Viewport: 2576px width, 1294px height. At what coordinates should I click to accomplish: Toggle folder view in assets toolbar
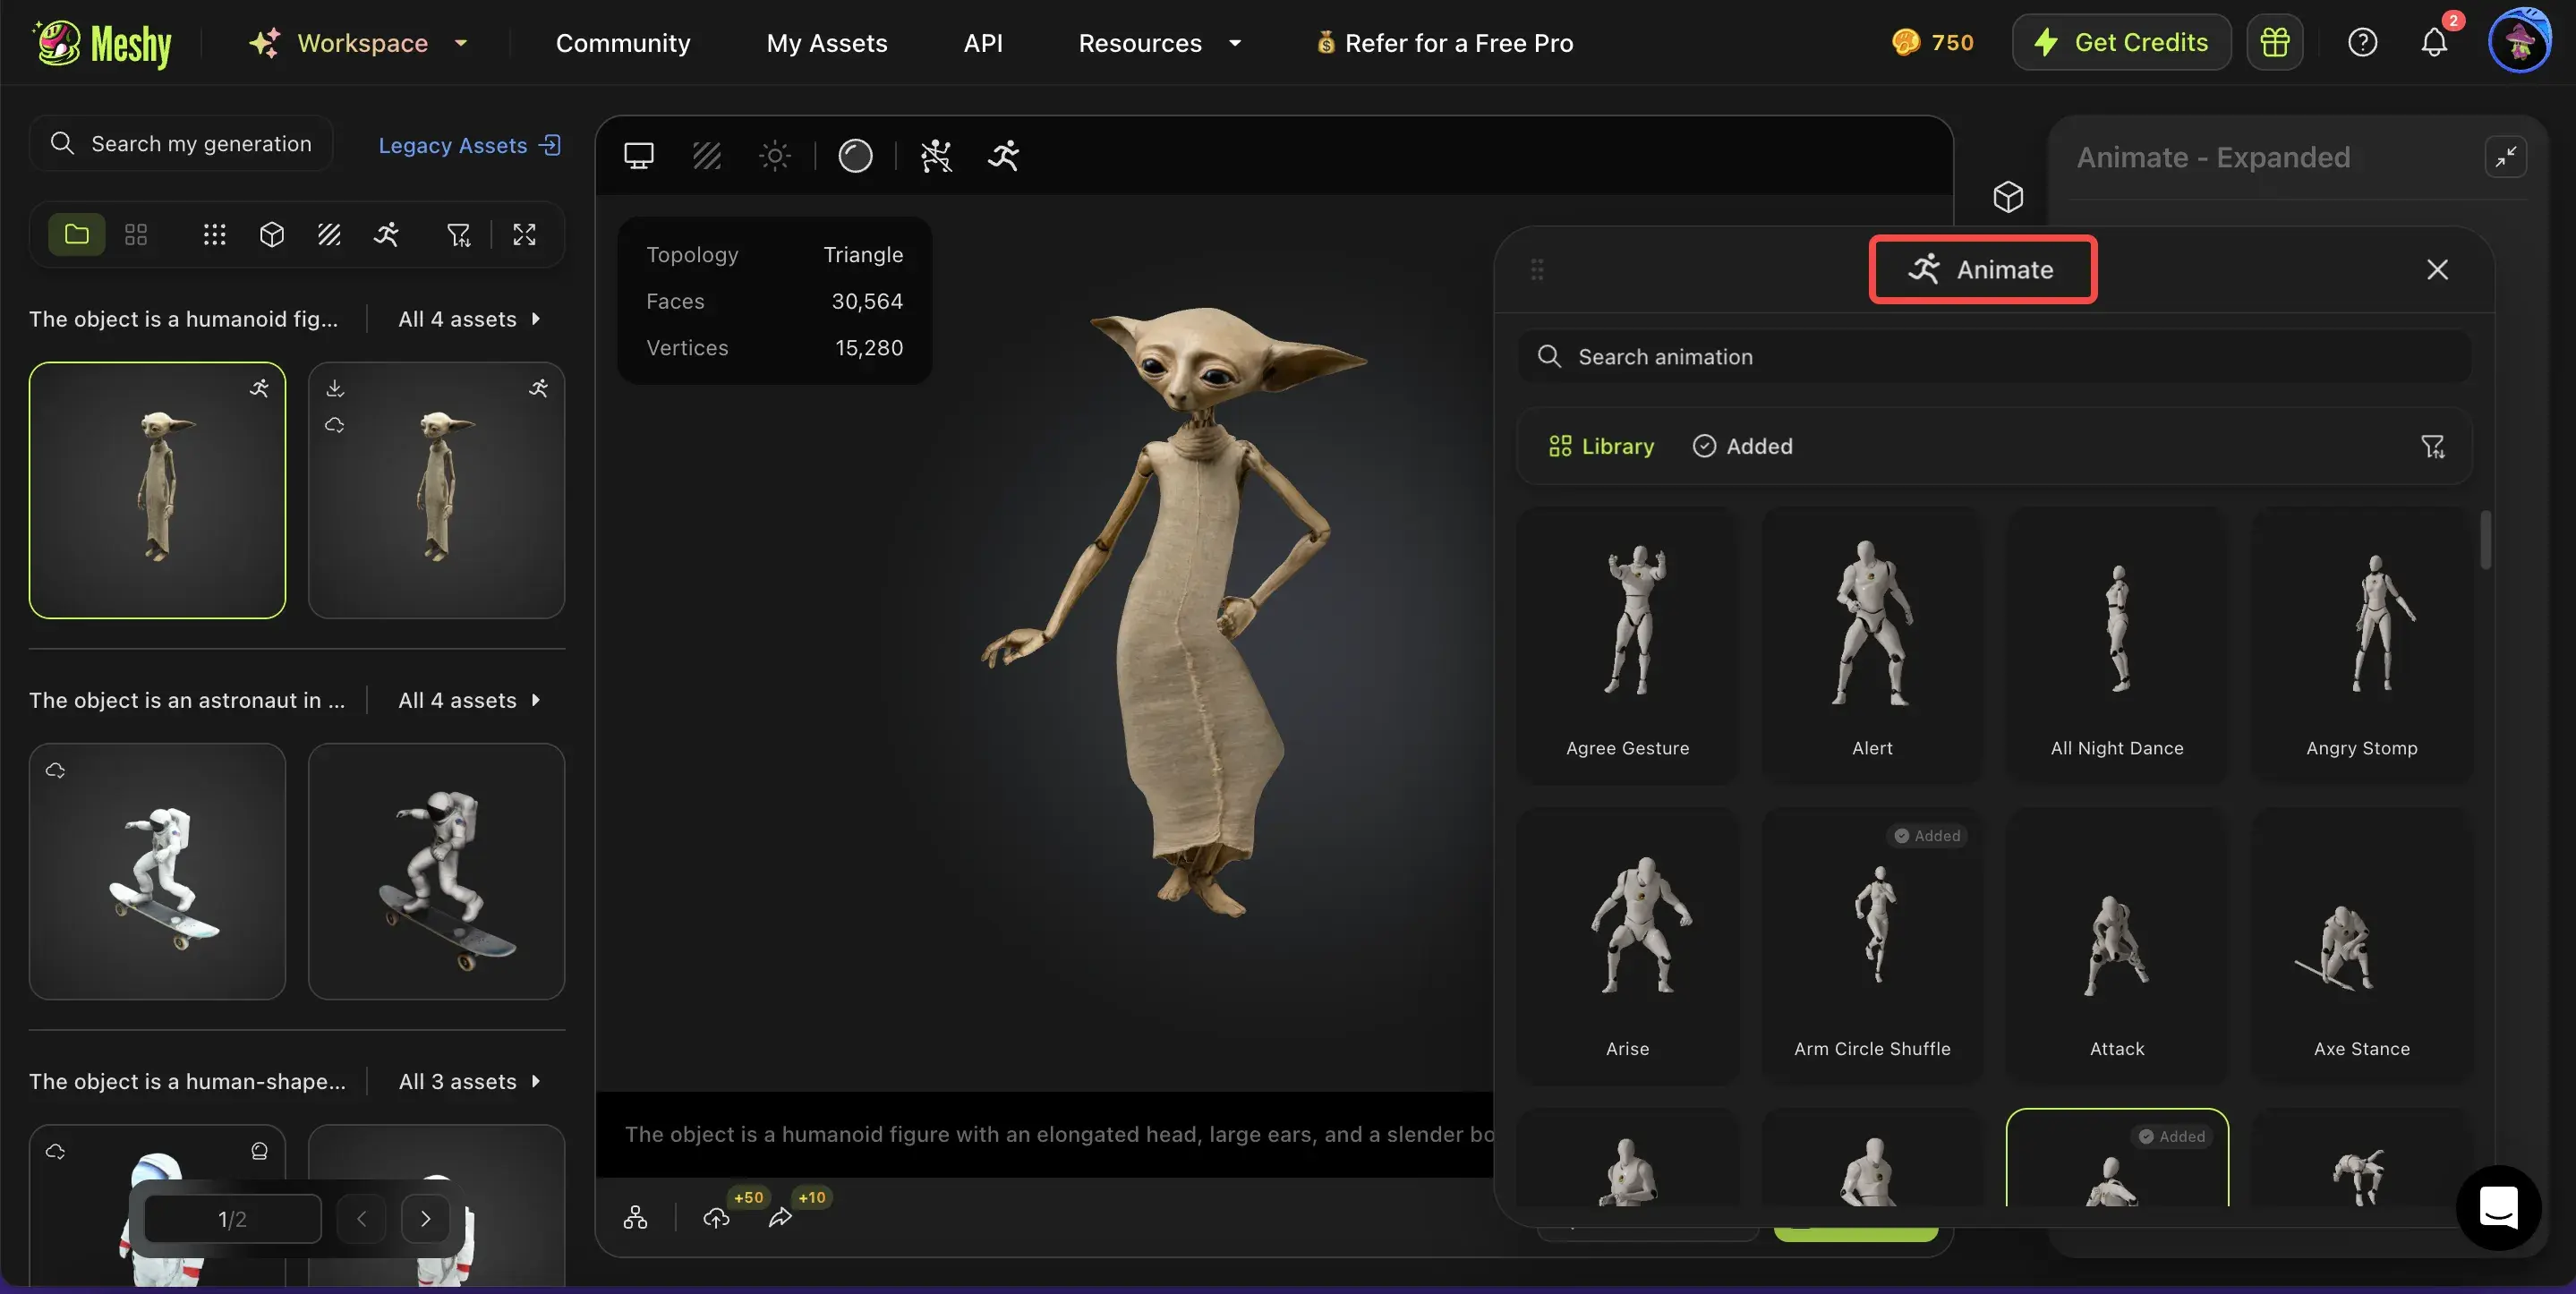(x=77, y=234)
